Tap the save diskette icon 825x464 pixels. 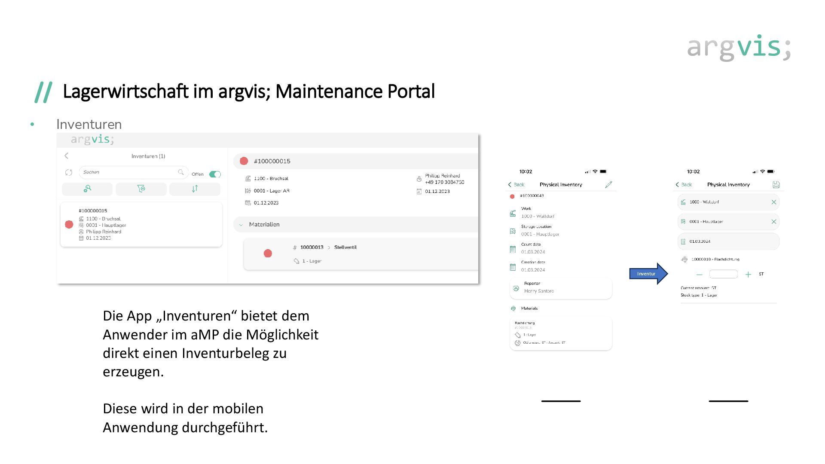tap(776, 184)
